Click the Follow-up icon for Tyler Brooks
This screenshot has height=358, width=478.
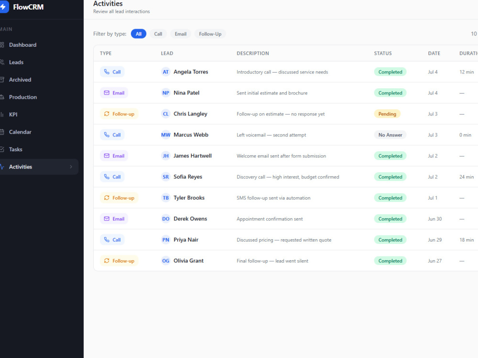click(107, 198)
